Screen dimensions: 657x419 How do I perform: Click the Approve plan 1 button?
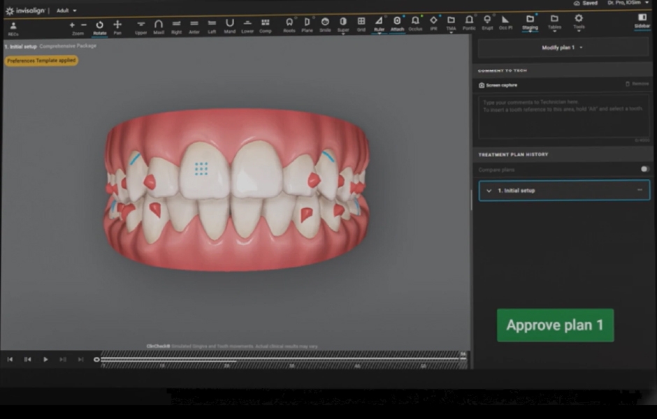[555, 325]
